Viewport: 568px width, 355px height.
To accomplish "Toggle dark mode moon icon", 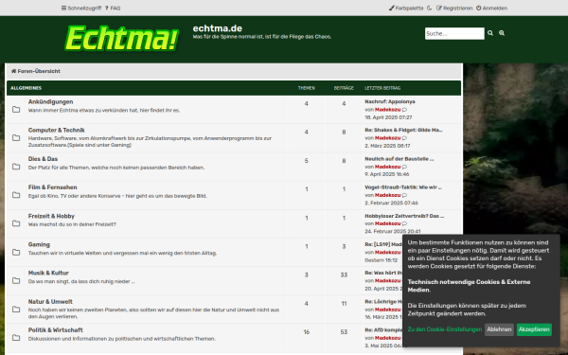I will (430, 8).
